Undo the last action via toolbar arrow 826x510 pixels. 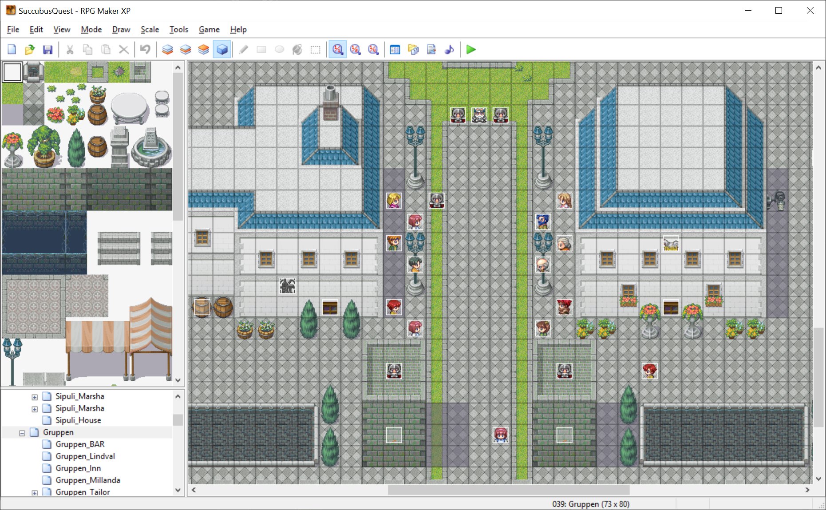145,49
